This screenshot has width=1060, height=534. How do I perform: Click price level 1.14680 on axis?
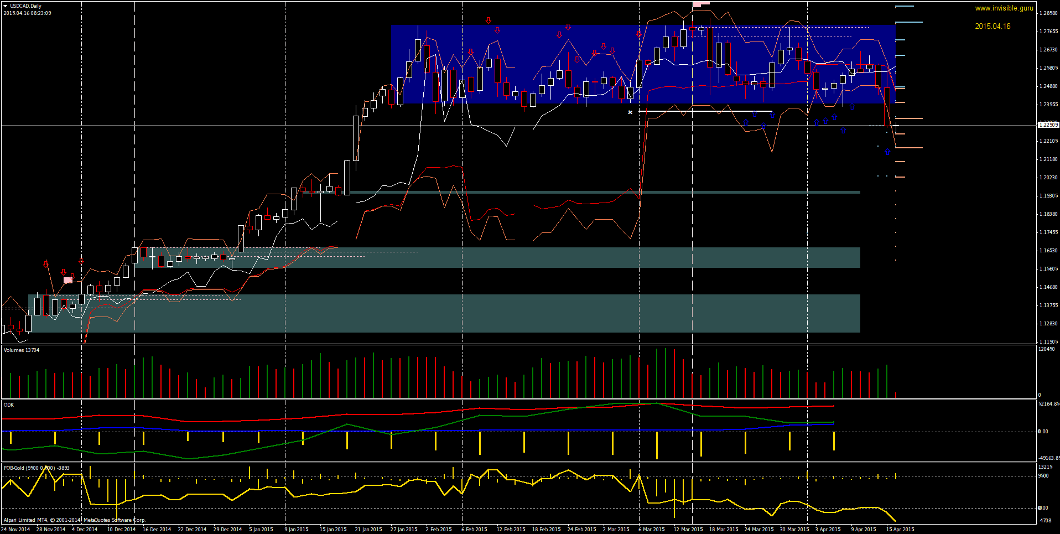(1048, 287)
